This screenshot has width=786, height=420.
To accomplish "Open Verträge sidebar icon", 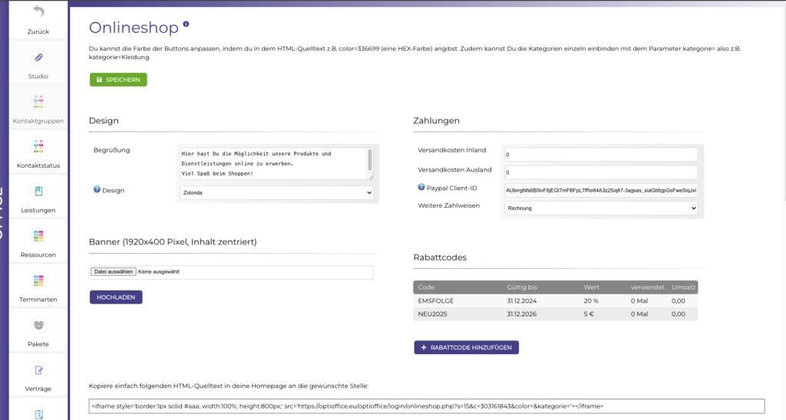I will coord(38,370).
